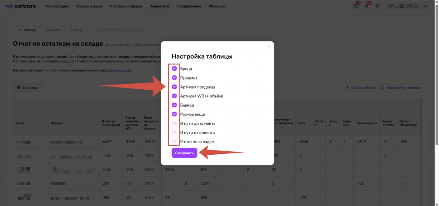
Task: Uncheck the Бренд checkbox
Action: (x=174, y=68)
